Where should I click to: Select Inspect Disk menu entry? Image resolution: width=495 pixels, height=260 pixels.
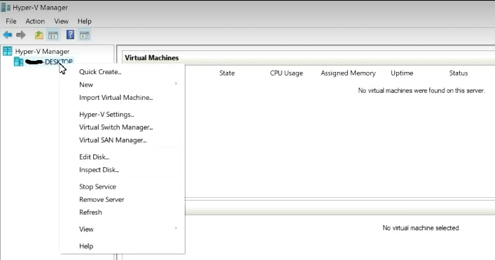tap(99, 170)
